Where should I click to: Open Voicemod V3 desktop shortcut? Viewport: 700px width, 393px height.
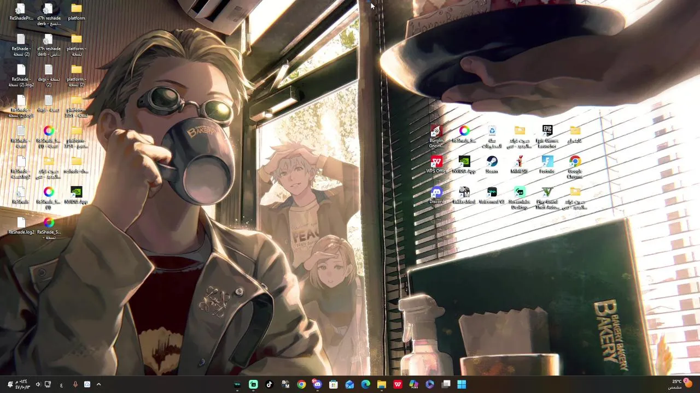492,195
